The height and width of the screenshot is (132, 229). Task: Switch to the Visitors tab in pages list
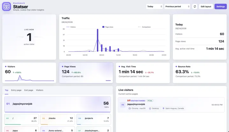pyautogui.click(x=39, y=90)
